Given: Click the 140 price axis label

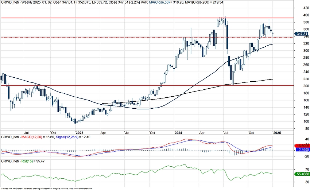Looking at the screenshot, I should 306,107.
